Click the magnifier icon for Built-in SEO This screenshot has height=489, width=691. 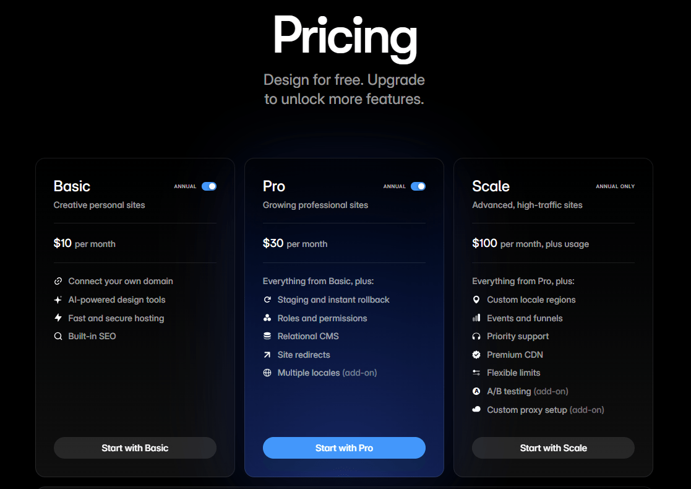coord(57,336)
